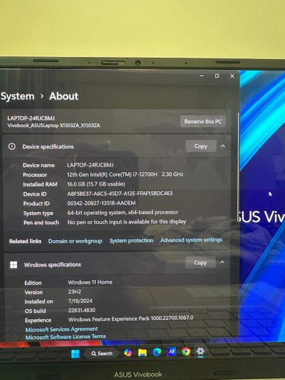The image size is (285, 380).
Task: Click Device name value LAPTOP-24RJC8MJ in specifications
Action: pos(90,165)
